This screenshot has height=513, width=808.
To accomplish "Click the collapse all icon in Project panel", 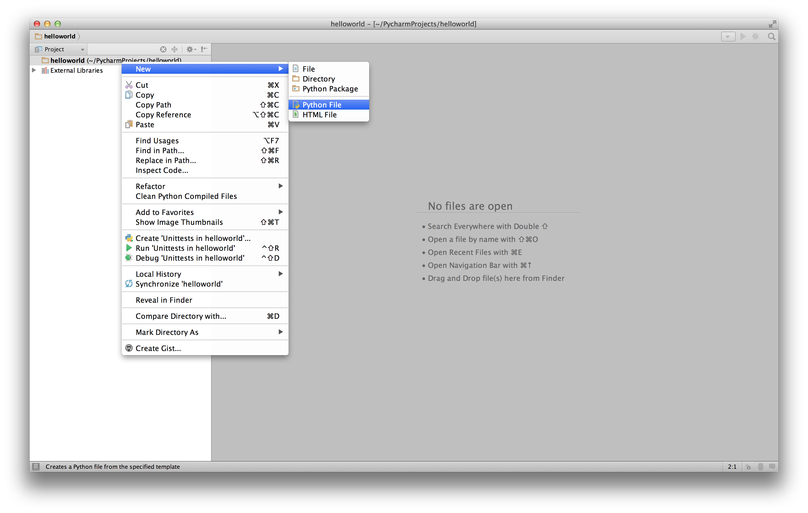I will (x=174, y=49).
